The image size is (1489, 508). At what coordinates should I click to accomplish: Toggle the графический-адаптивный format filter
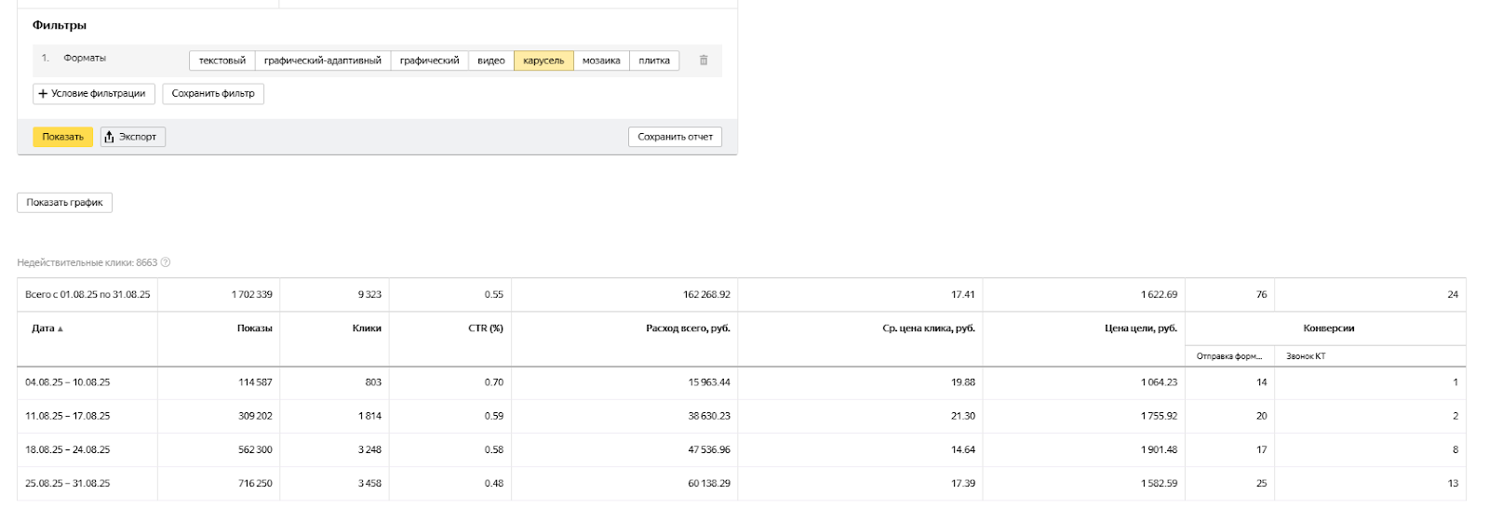tap(323, 60)
